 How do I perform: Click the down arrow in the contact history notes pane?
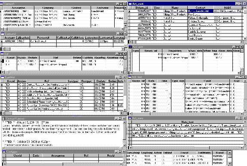click(124, 145)
